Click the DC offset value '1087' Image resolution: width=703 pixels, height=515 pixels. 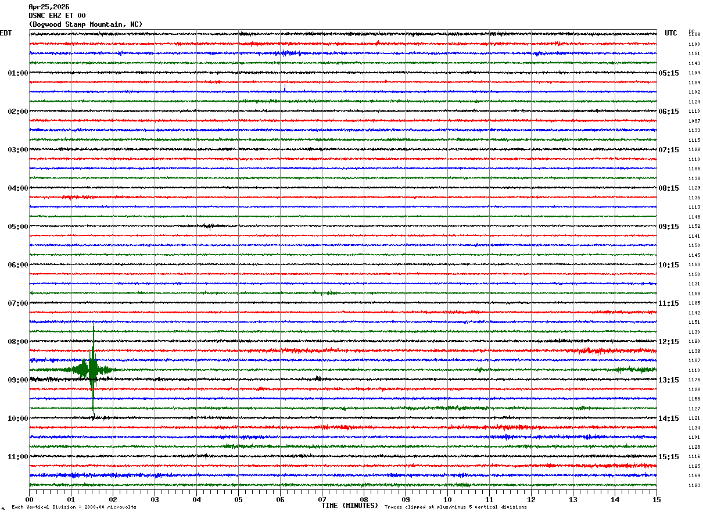pyautogui.click(x=694, y=121)
